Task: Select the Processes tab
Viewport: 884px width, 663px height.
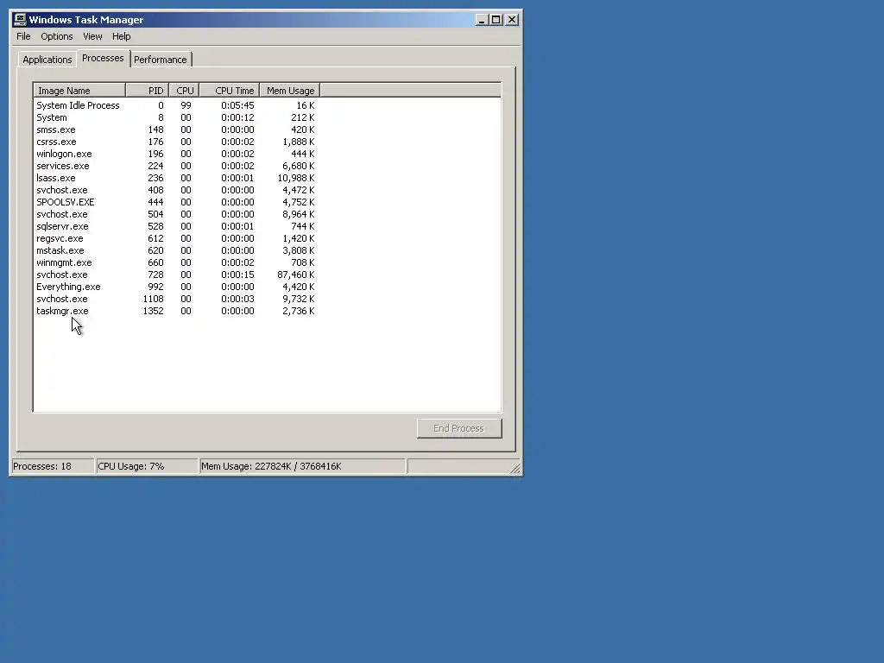Action: click(103, 58)
